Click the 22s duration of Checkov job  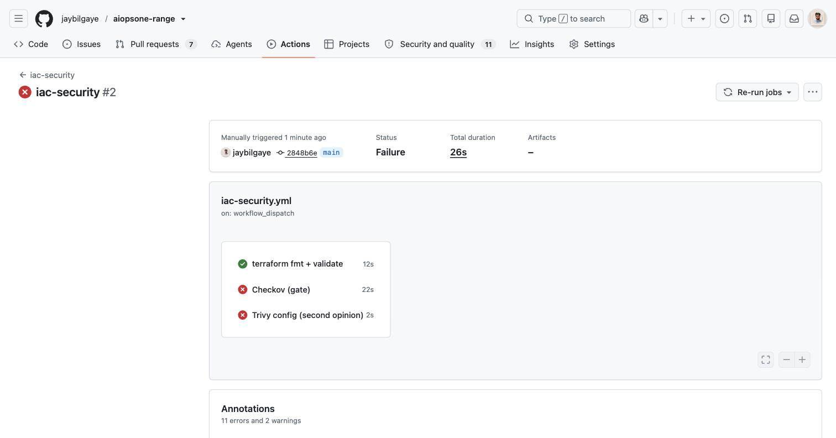[368, 289]
